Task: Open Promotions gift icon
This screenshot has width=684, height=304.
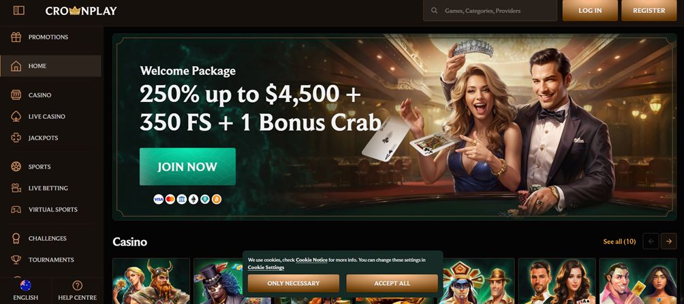Action: pos(16,37)
